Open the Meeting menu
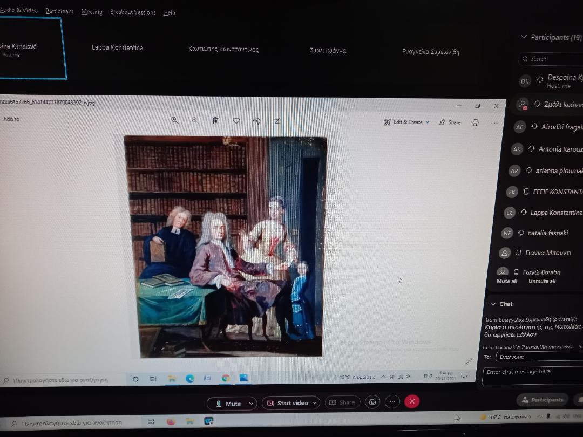Image resolution: width=583 pixels, height=437 pixels. 92,12
